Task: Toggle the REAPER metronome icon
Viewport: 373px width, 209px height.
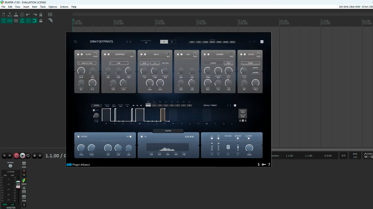Action: tap(41, 14)
